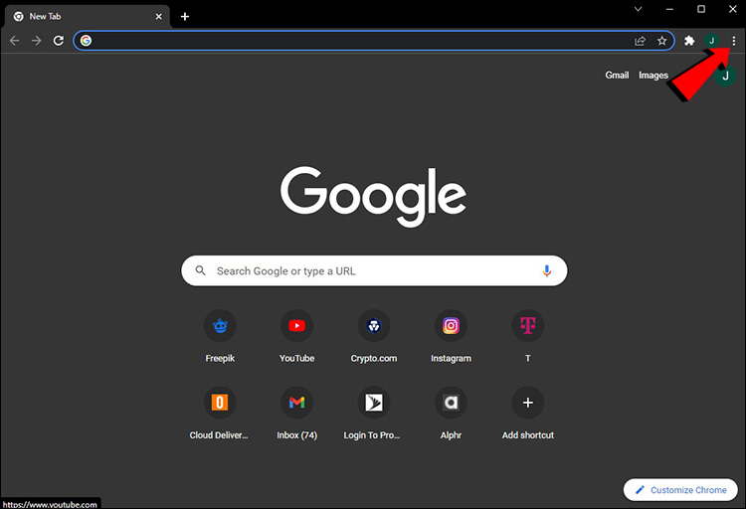Click the share icon in address bar
Viewport: 746px width, 509px height.
coord(640,41)
